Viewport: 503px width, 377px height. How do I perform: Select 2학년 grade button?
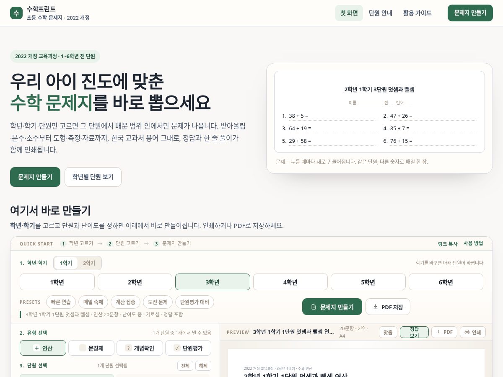click(x=135, y=282)
